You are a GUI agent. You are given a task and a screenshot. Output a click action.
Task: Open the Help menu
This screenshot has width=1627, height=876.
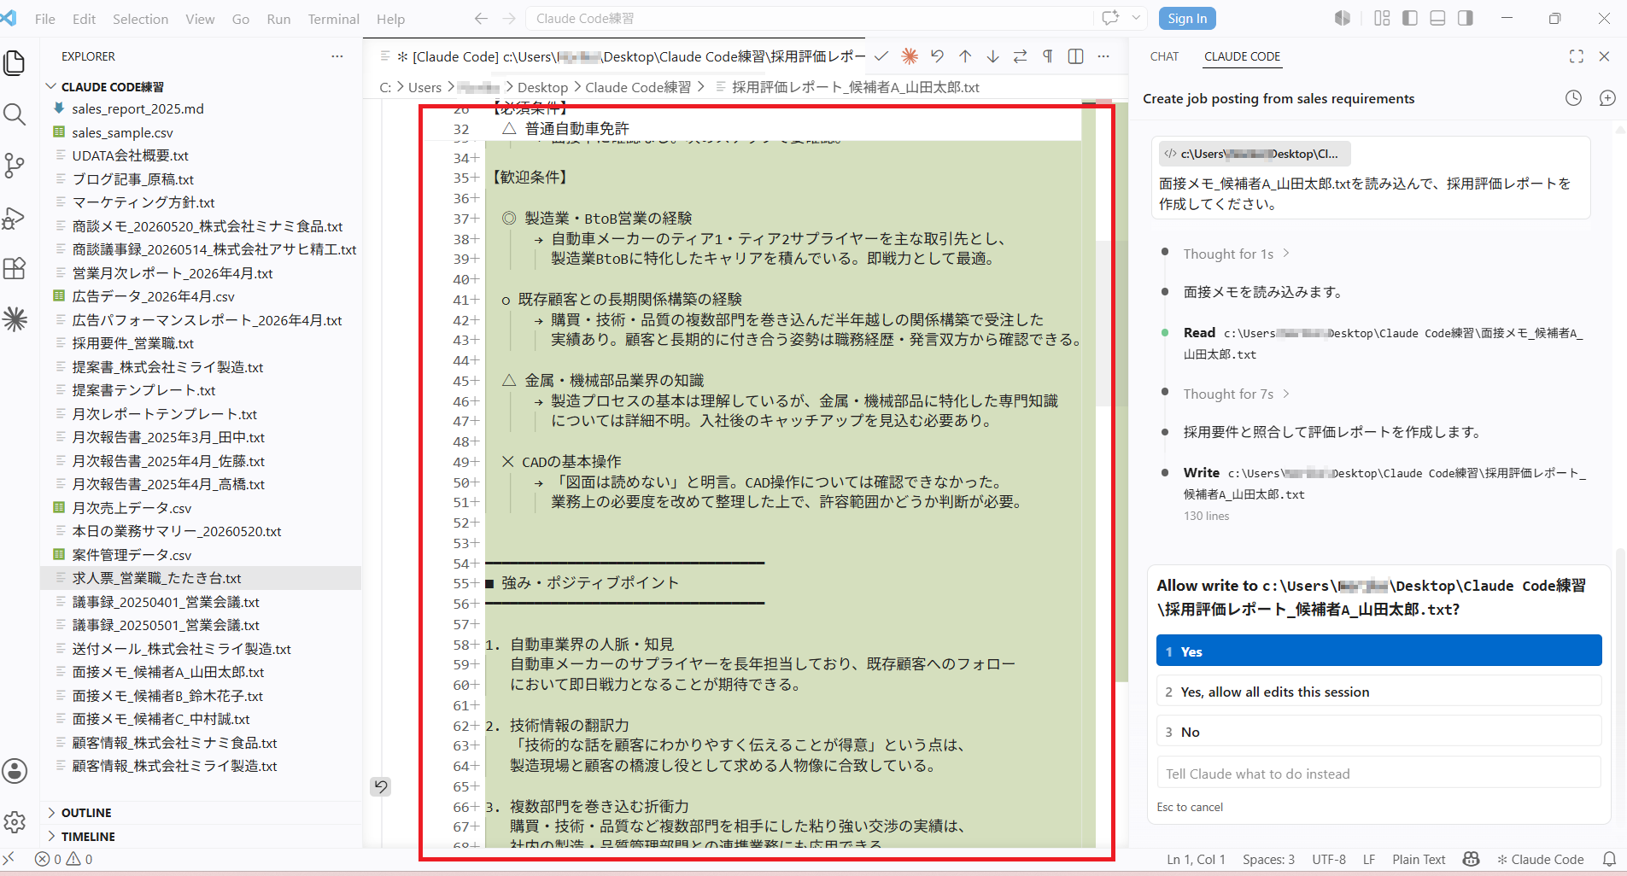pyautogui.click(x=390, y=19)
